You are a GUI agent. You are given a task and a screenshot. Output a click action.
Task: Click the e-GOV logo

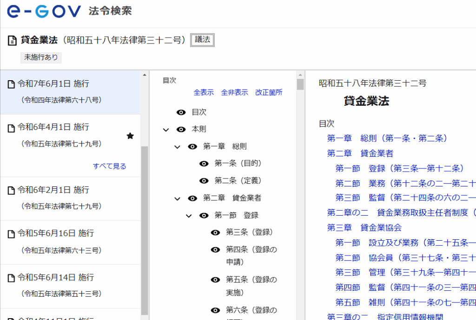tap(44, 12)
